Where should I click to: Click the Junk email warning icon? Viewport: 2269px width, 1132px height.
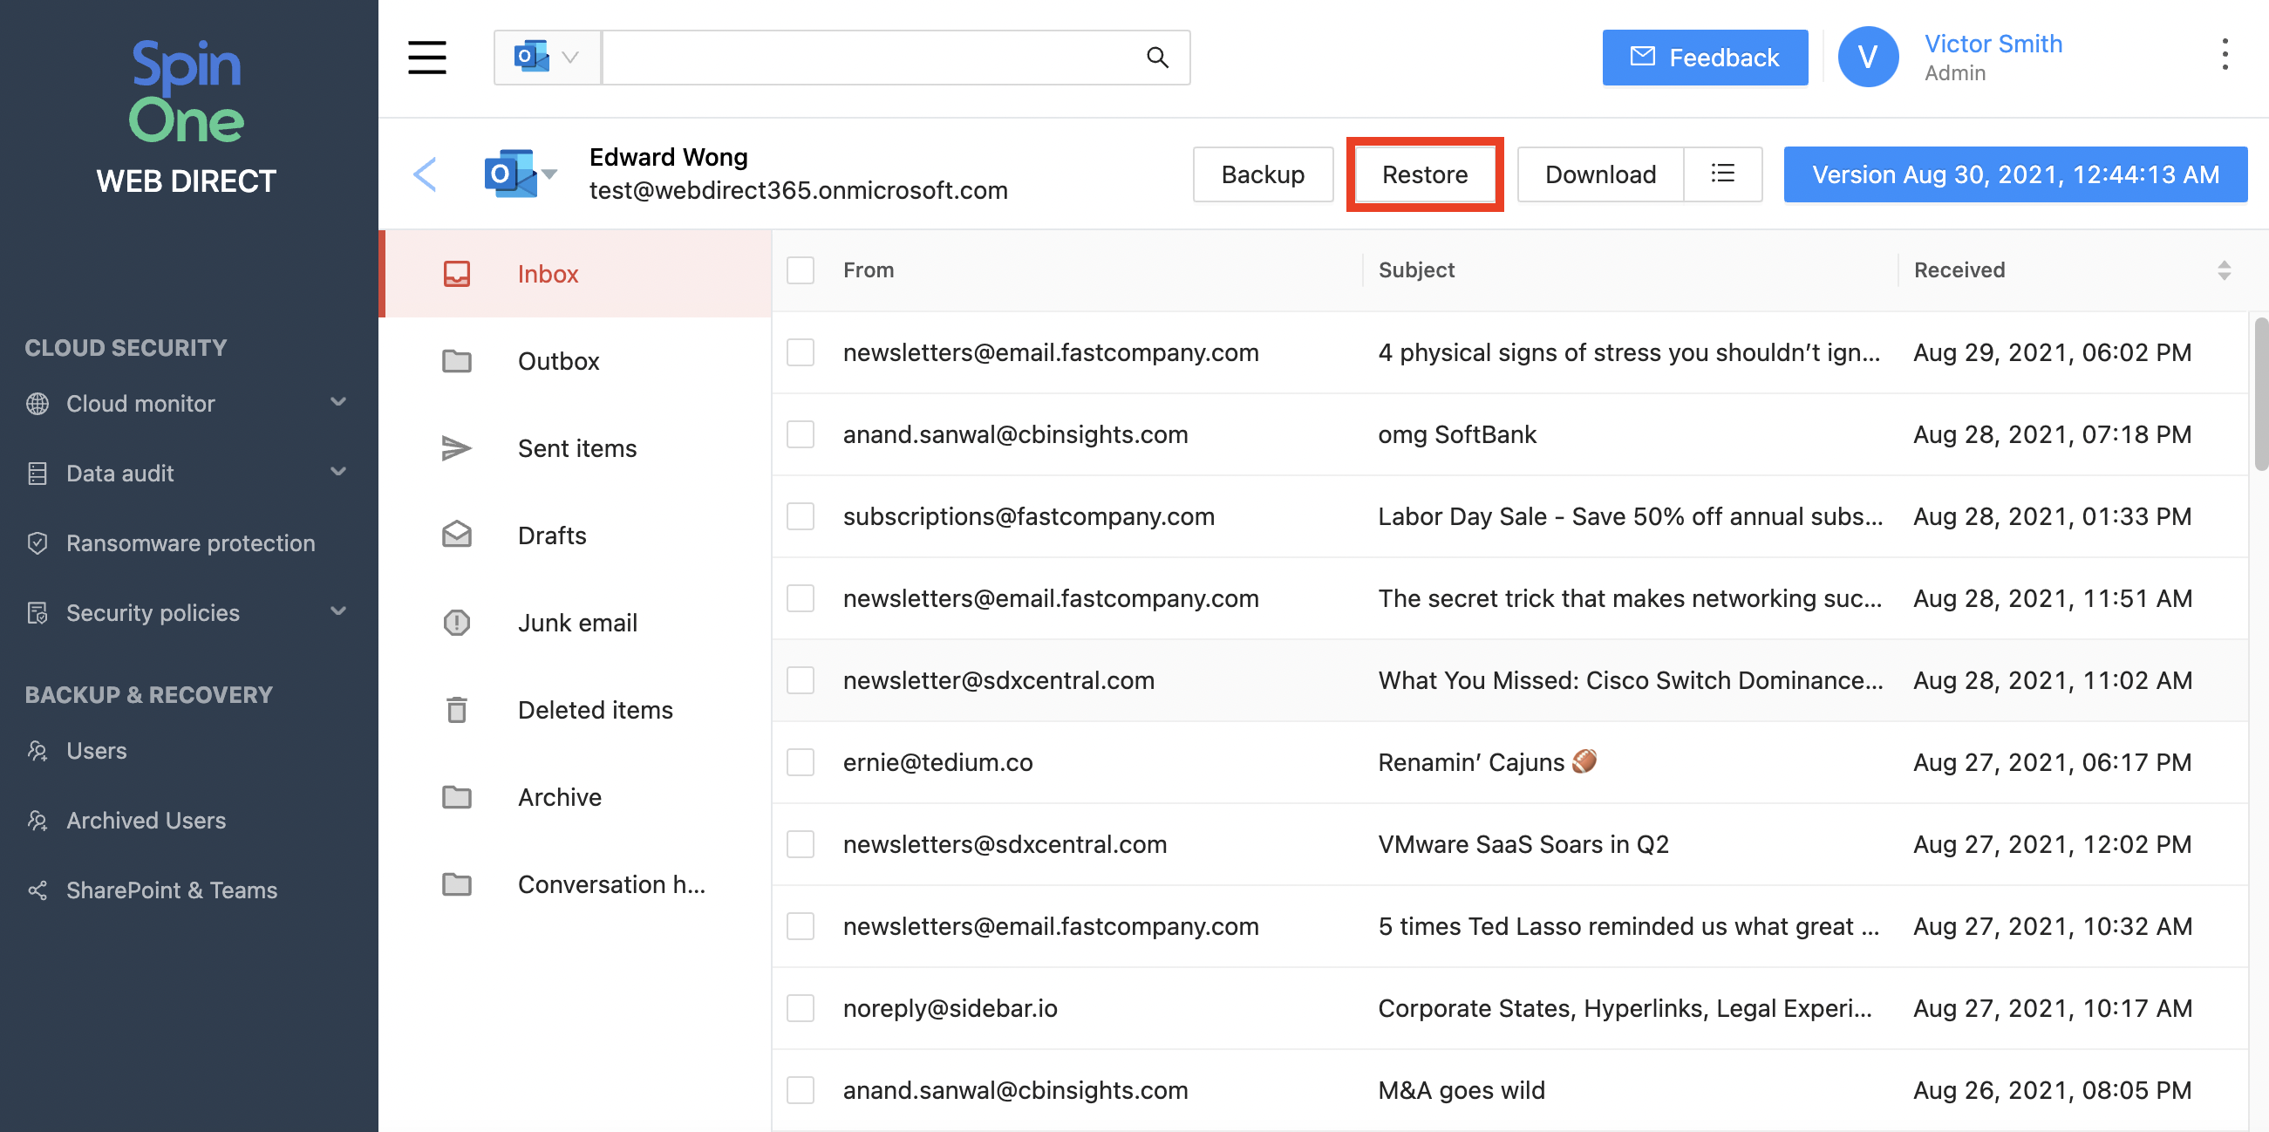(x=456, y=623)
